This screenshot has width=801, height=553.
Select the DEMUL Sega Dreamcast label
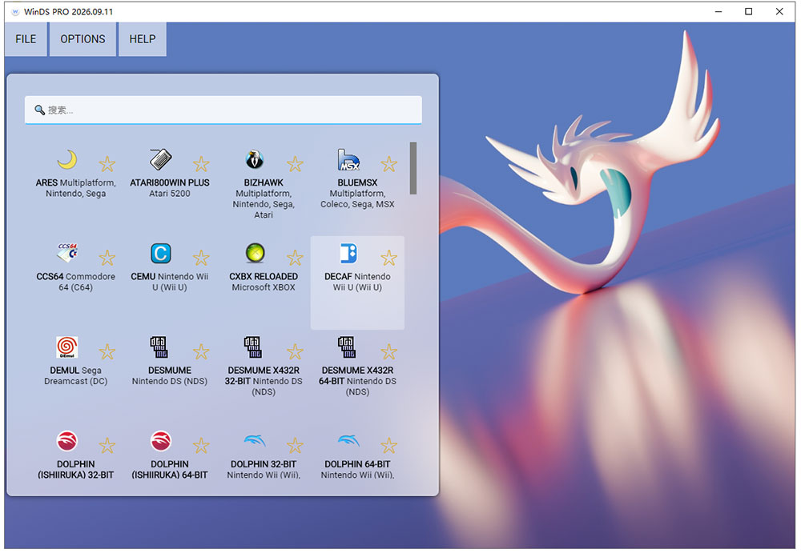coord(75,376)
